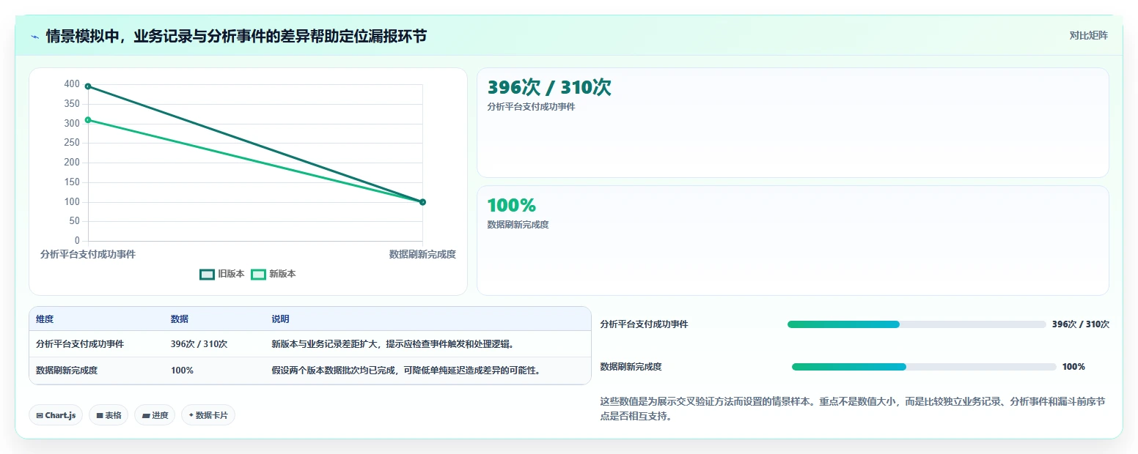Click the 数据刷新完成度 x-axis label in the chart

[422, 254]
